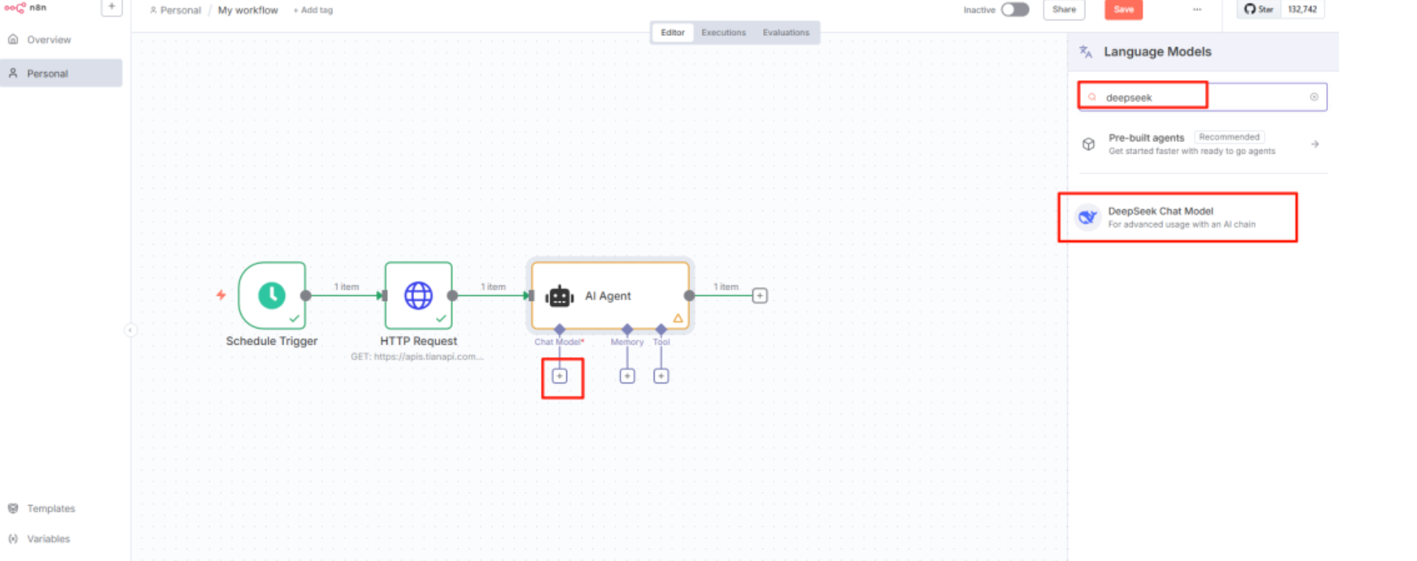Screen dimensions: 1417x561
Task: Add a node after the AI Agent output
Action: 760,296
